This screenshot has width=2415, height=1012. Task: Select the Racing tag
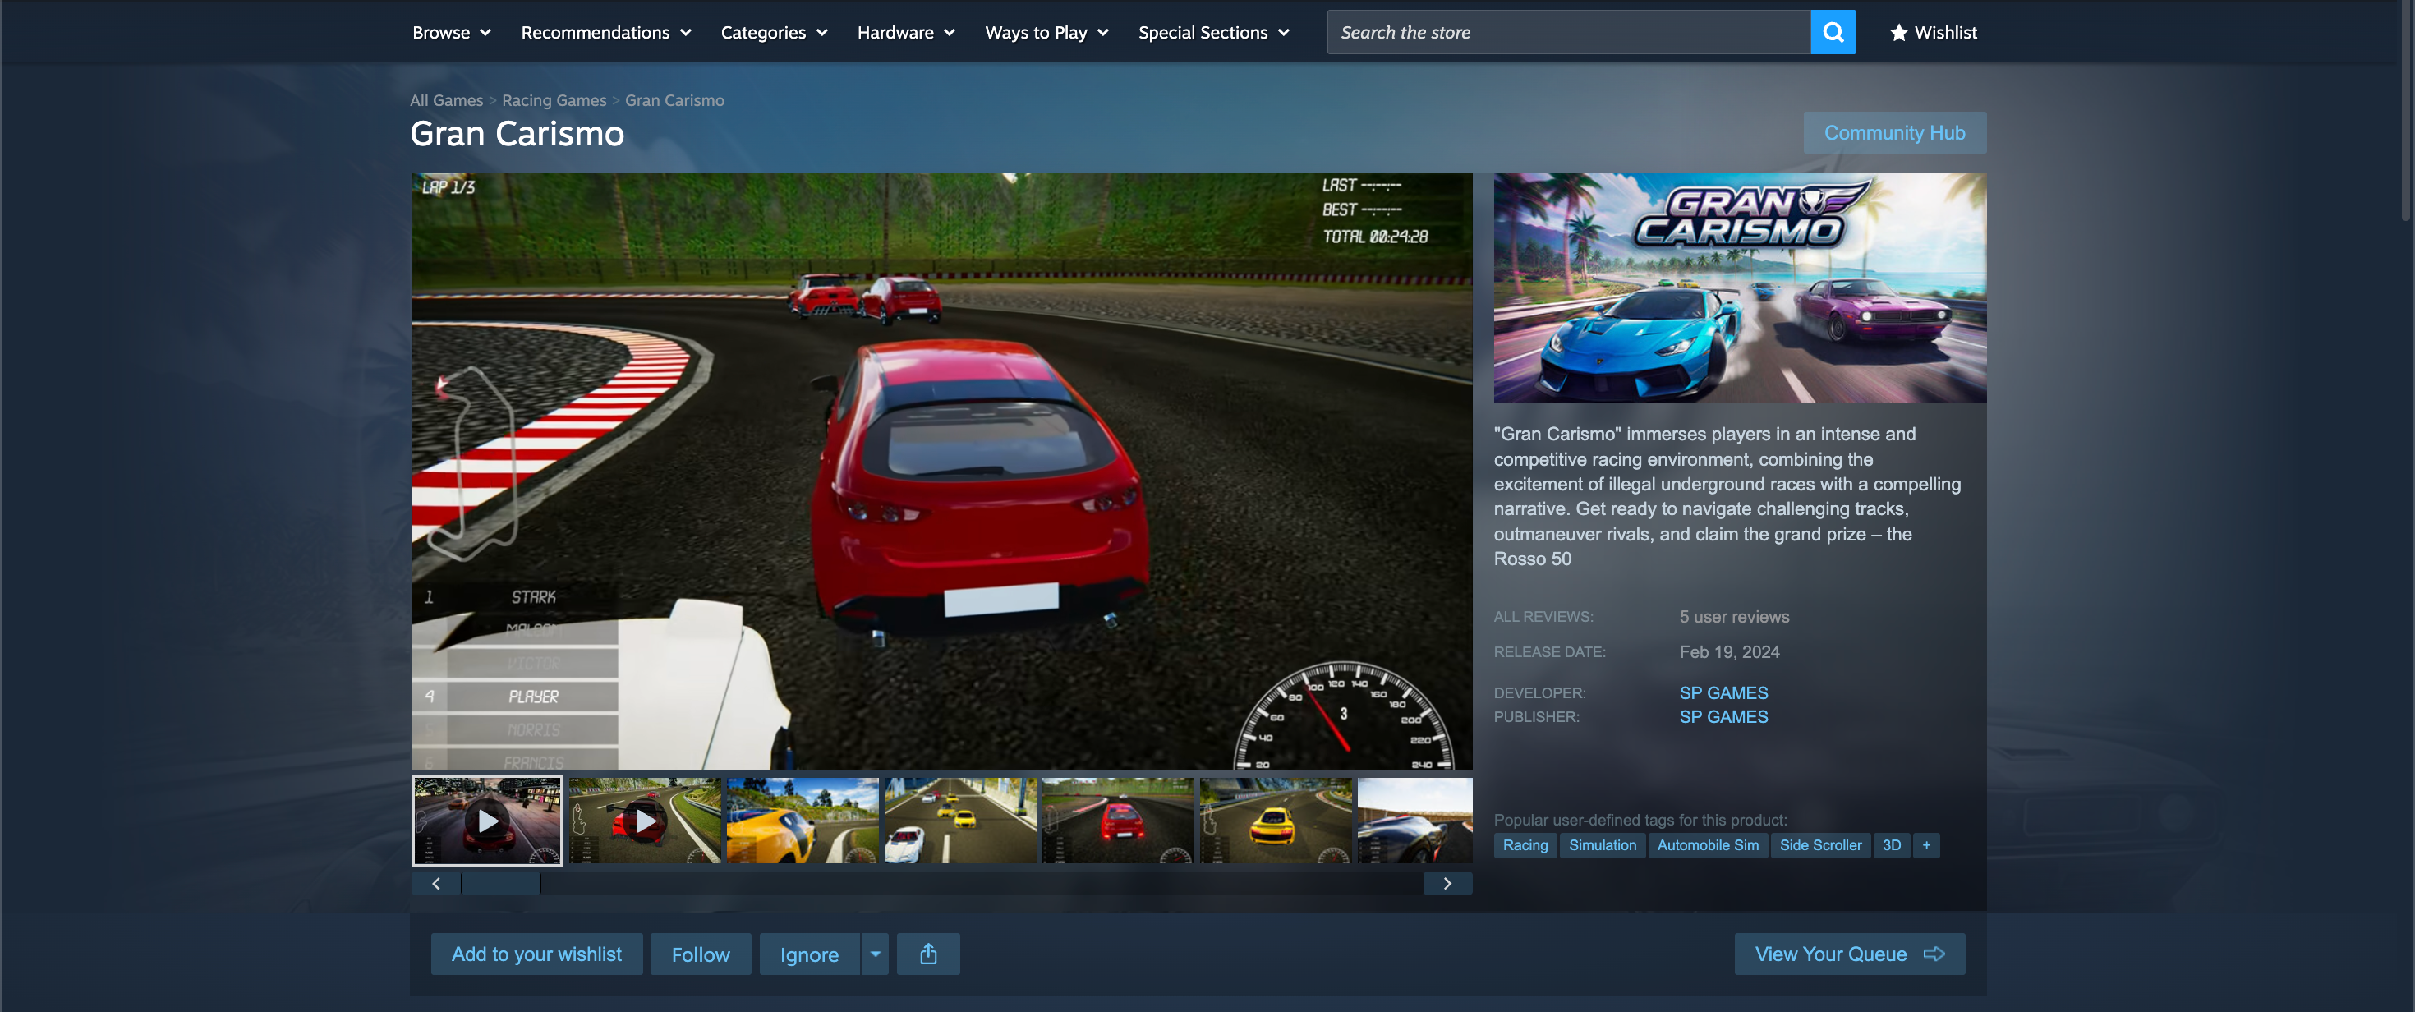pos(1525,845)
